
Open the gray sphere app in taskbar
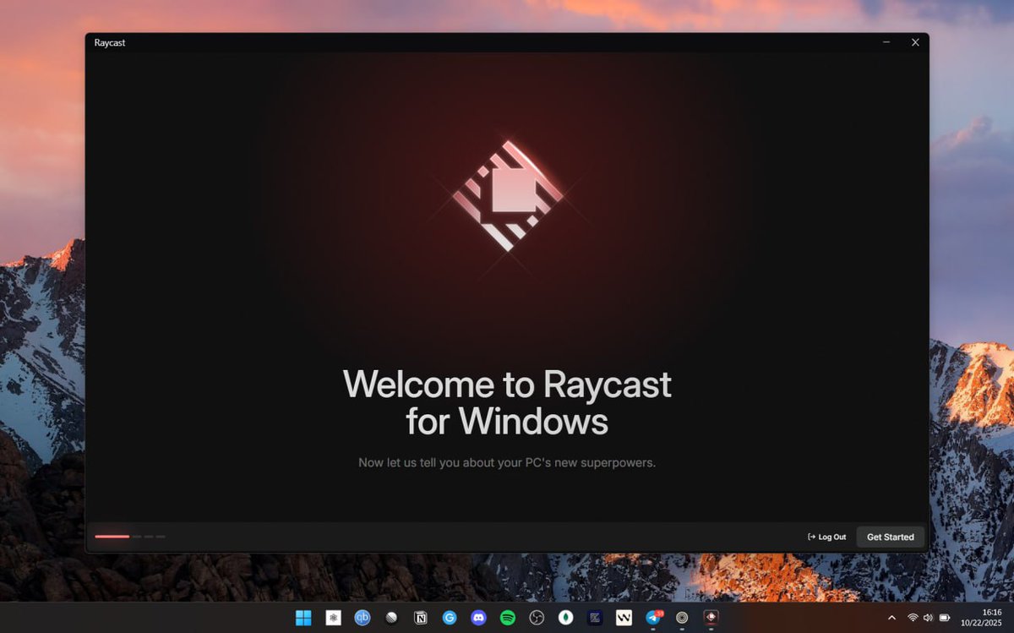tap(391, 618)
